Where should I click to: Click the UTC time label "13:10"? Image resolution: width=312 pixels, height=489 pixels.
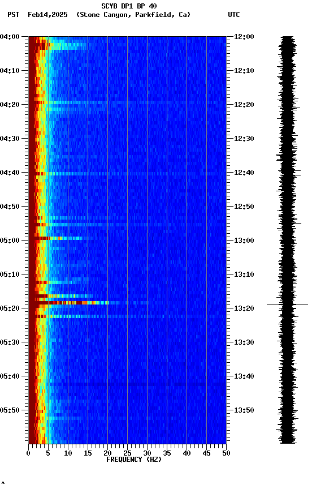[x=244, y=274]
